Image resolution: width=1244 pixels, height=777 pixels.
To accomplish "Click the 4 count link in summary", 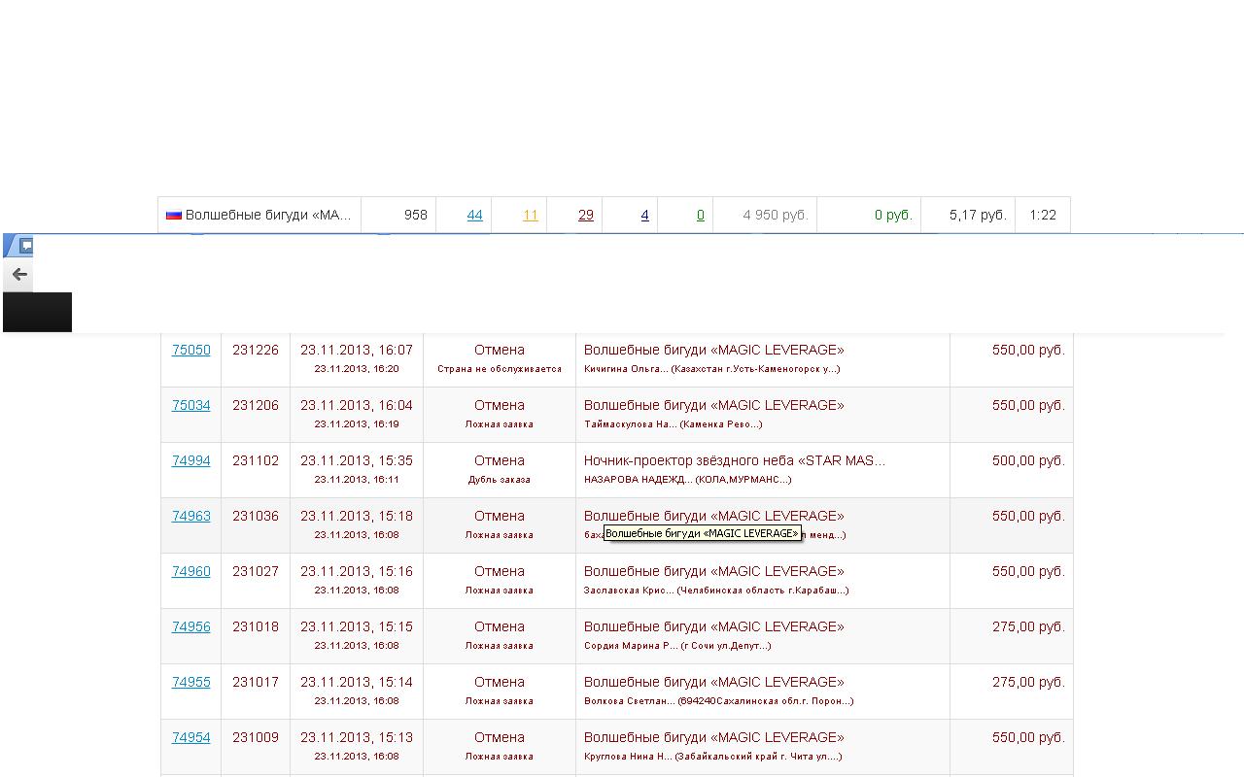I will click(x=644, y=215).
